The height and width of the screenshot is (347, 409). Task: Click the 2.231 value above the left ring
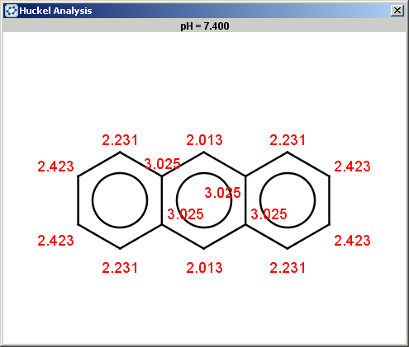120,140
